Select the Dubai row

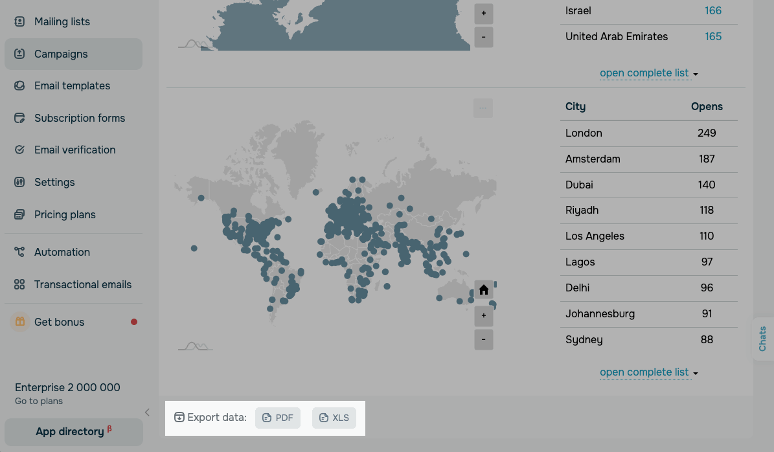648,185
